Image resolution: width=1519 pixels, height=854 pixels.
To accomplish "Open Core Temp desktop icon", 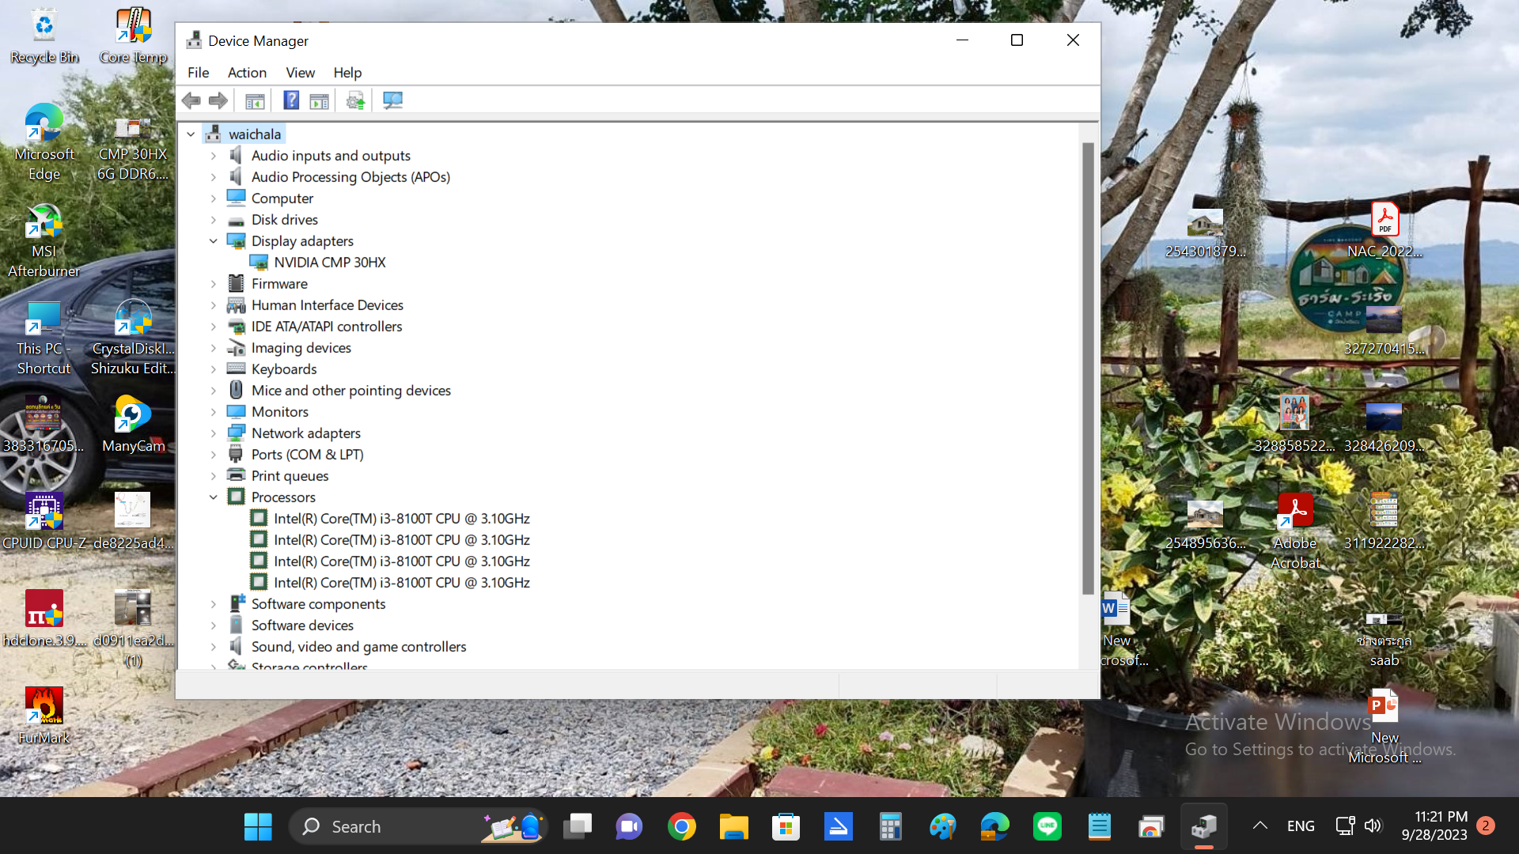I will tap(133, 36).
